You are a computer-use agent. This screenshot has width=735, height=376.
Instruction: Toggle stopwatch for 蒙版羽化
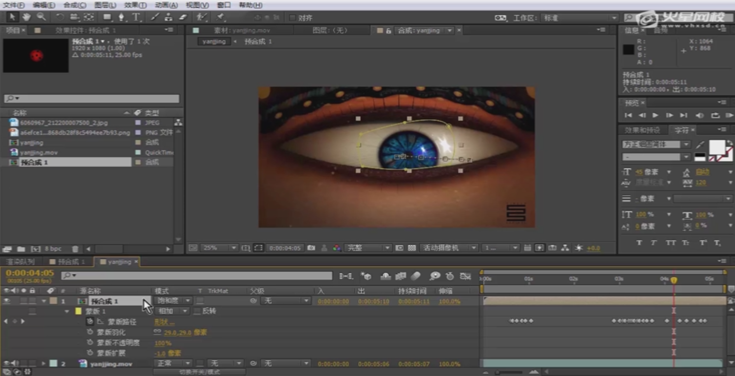[90, 332]
